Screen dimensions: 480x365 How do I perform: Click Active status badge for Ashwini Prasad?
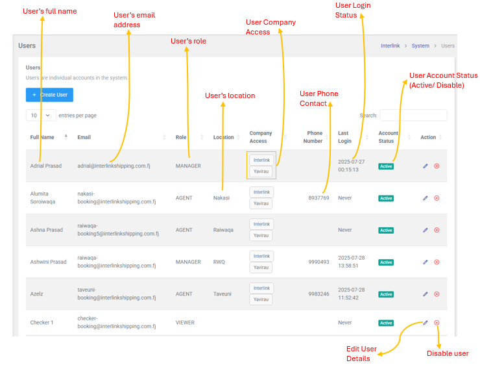pyautogui.click(x=386, y=262)
